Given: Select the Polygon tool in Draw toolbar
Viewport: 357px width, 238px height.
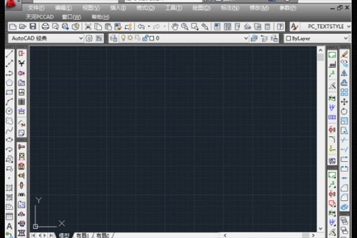Looking at the screenshot, I should (10, 83).
